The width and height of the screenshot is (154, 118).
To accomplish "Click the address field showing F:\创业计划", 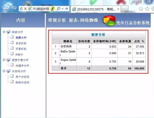I will click(41, 9).
